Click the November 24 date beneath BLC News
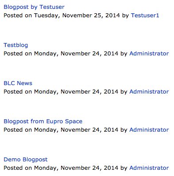 tap(76, 92)
